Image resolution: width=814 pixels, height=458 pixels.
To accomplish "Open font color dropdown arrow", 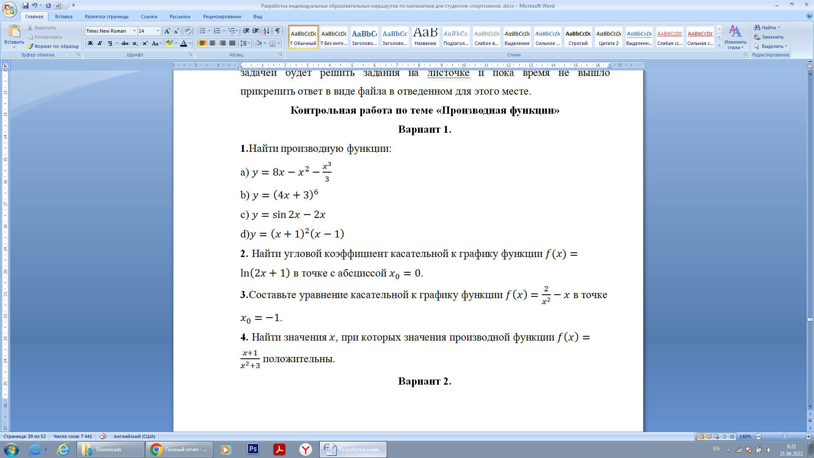I will [190, 43].
